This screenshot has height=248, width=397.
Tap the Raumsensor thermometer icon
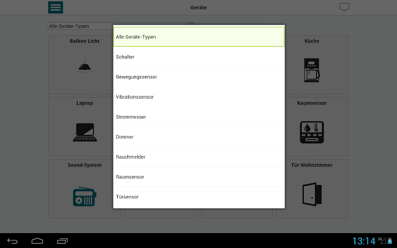(312, 132)
